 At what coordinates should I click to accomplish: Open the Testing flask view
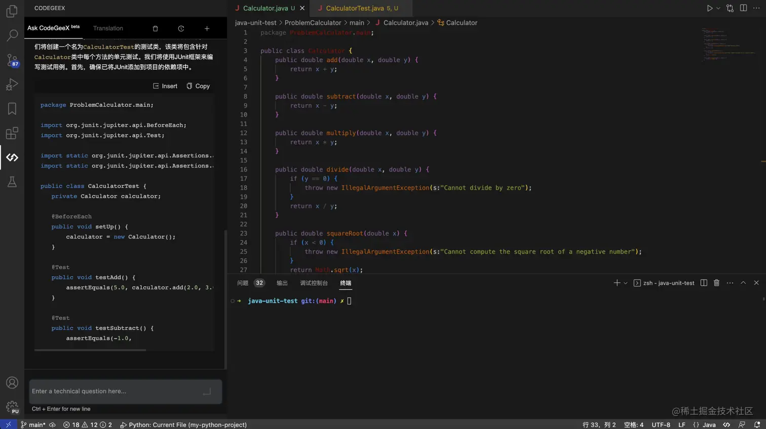(x=12, y=182)
